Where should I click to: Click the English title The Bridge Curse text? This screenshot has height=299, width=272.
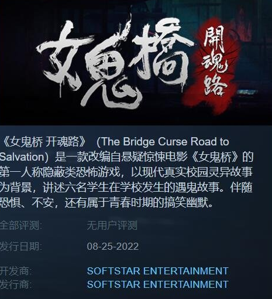144,142
